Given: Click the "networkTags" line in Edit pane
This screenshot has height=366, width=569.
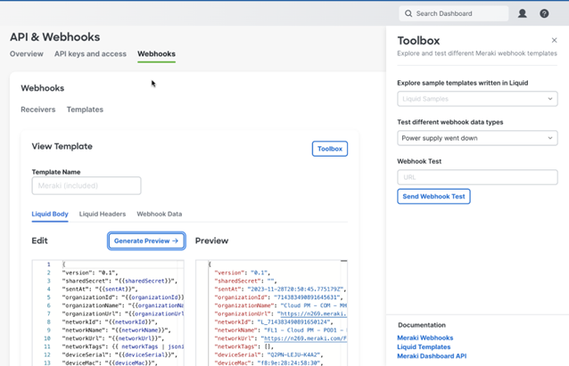Looking at the screenshot, I should pyautogui.click(x=123, y=346).
